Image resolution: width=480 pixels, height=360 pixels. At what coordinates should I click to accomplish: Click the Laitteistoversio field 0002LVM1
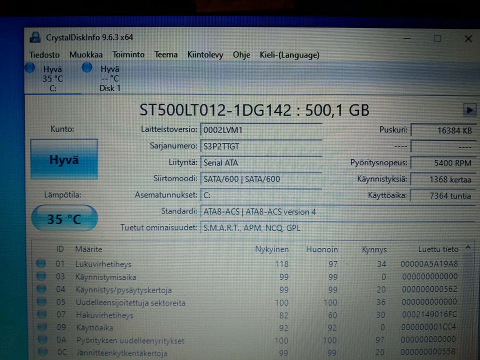(x=261, y=130)
